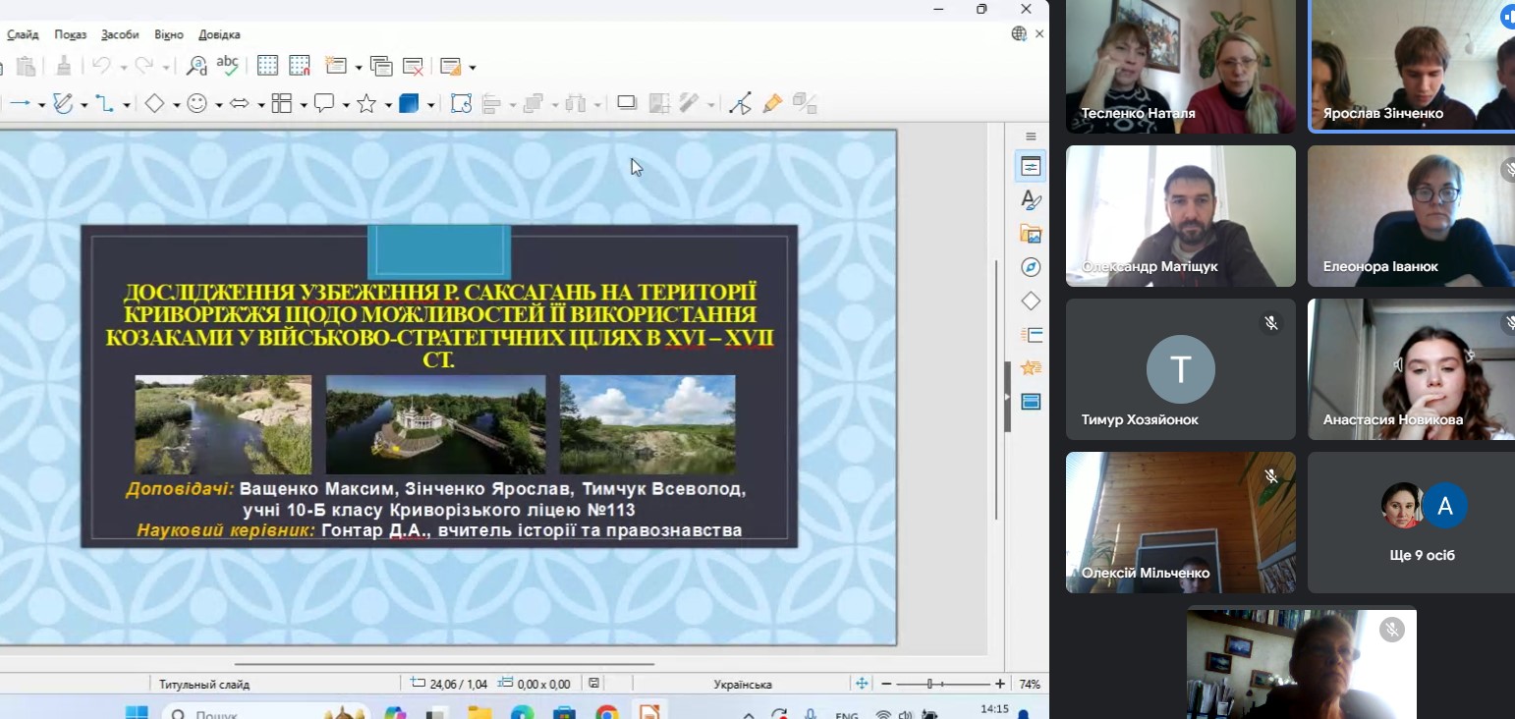Viewport: 1515px width, 719px height.
Task: Click the document save status icon
Action: (x=593, y=684)
